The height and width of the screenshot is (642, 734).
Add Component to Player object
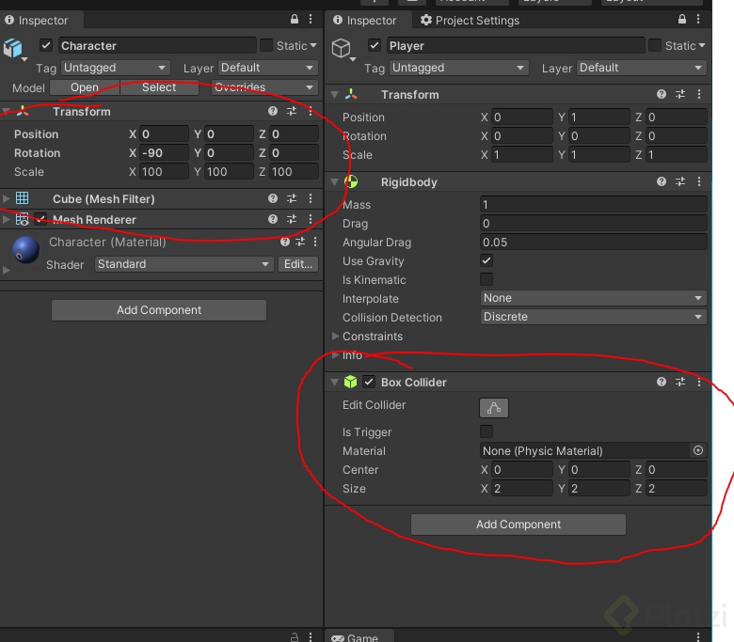point(519,525)
